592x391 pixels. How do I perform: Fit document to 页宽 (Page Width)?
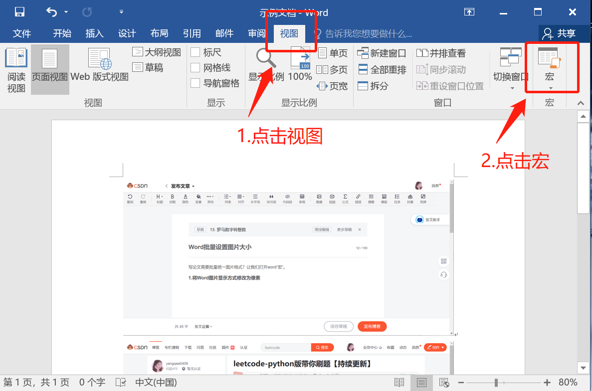tap(333, 85)
